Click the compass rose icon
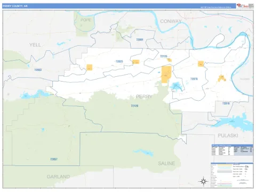The image size is (256, 192). click(x=204, y=181)
